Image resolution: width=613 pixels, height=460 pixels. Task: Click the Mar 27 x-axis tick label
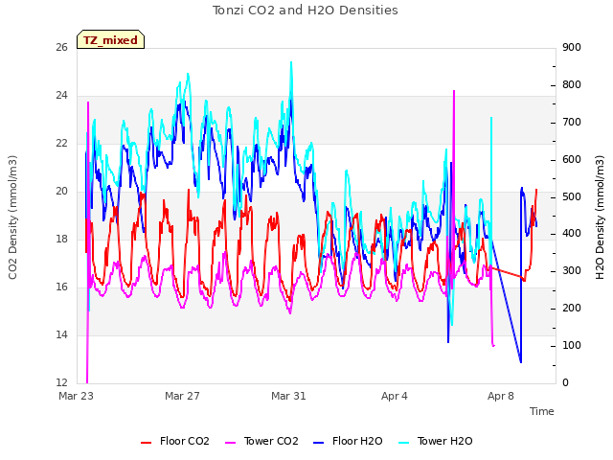(x=182, y=396)
